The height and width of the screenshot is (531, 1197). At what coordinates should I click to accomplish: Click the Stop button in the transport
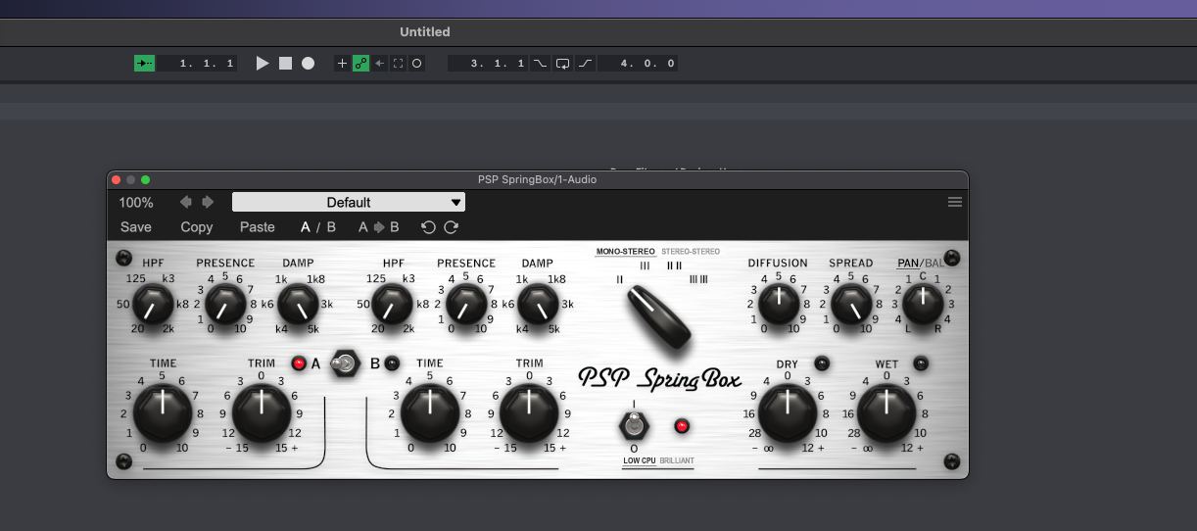pos(285,63)
